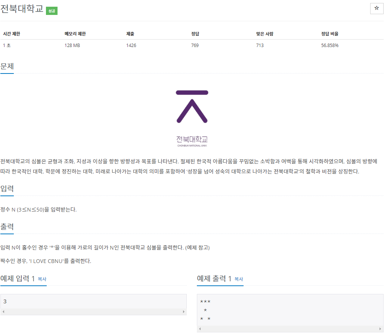
Task: Click the submission count 1426
Action: 131,46
